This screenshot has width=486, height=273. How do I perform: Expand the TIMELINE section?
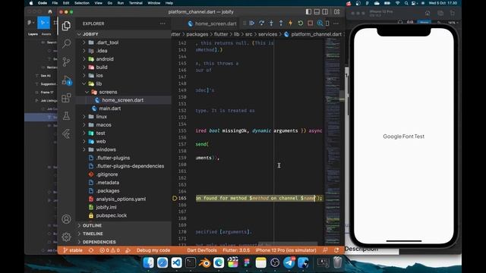(x=124, y=234)
